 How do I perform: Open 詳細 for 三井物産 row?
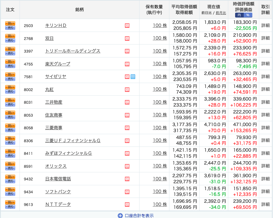pos(266,102)
